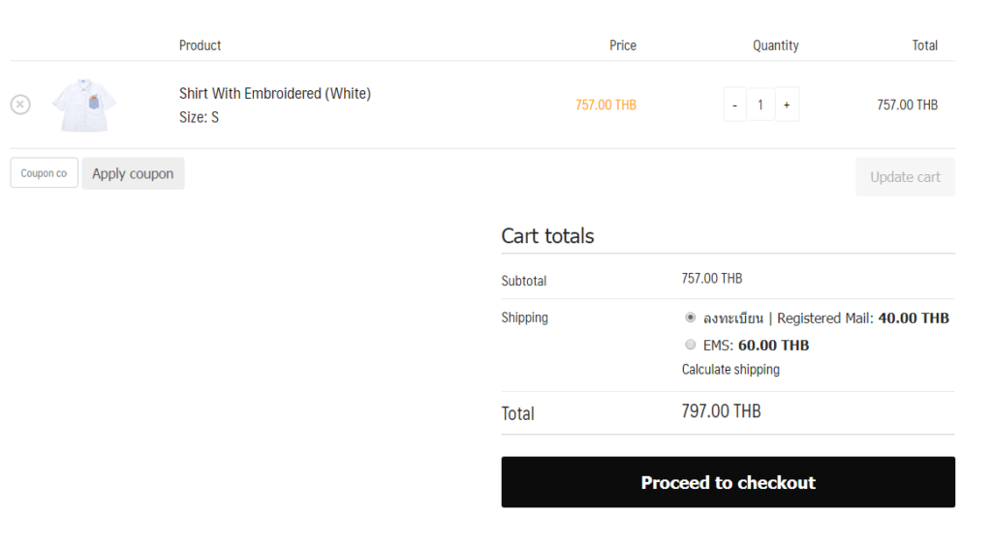Click the Cart totals heading

[x=548, y=236]
